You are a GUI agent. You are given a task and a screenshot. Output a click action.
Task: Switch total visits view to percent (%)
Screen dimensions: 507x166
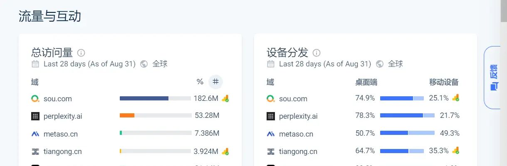(x=200, y=82)
